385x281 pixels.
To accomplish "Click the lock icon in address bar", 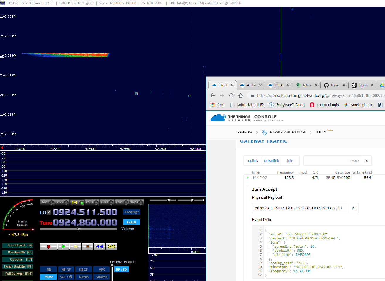I will click(252, 95).
